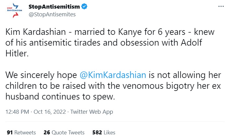Image resolution: width=229 pixels, height=139 pixels.
Task: Open the tweet's three-dot more options menu
Action: pyautogui.click(x=221, y=6)
